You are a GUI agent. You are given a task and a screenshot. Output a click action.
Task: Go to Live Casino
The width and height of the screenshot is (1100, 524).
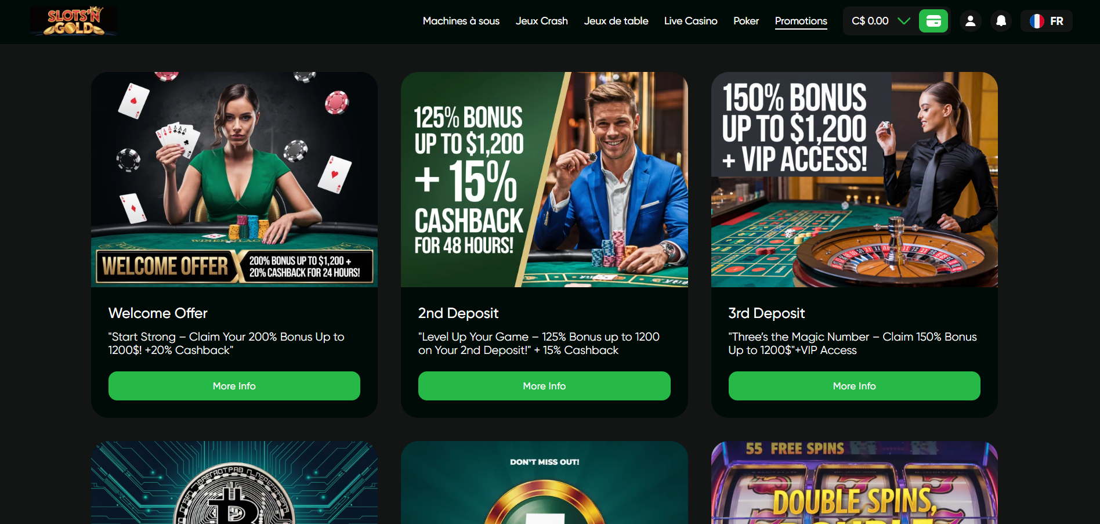click(x=691, y=21)
